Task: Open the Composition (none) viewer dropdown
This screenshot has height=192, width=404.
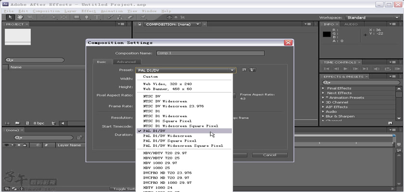Action: 198,24
